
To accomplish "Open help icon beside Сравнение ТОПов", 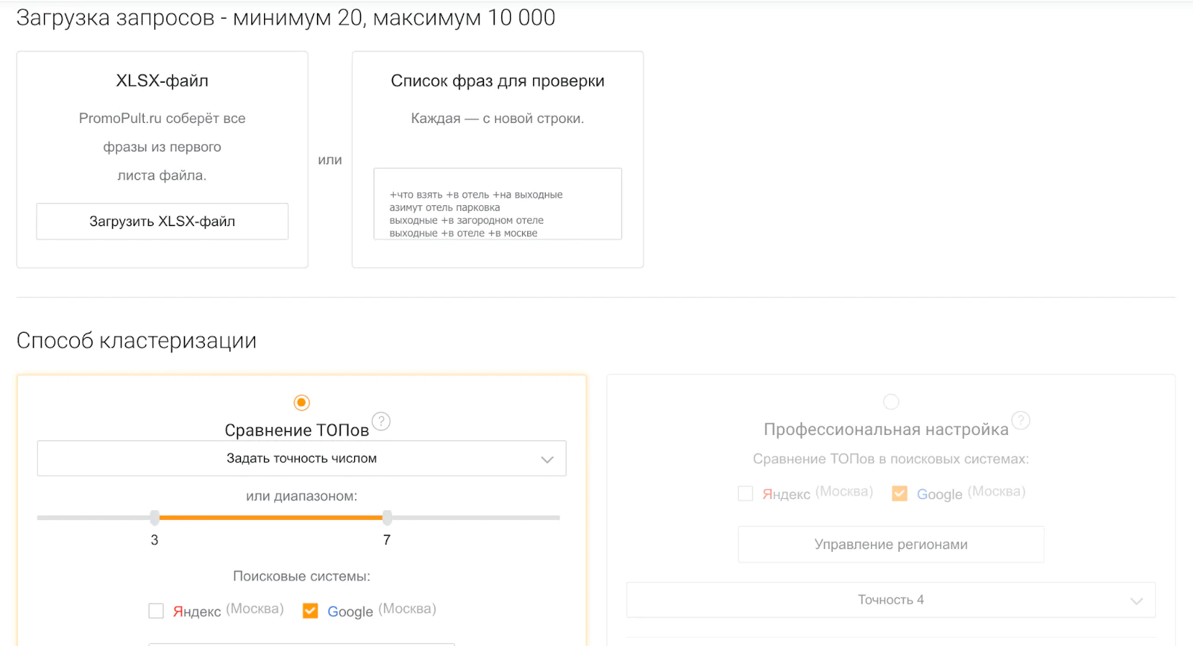I will coord(381,421).
